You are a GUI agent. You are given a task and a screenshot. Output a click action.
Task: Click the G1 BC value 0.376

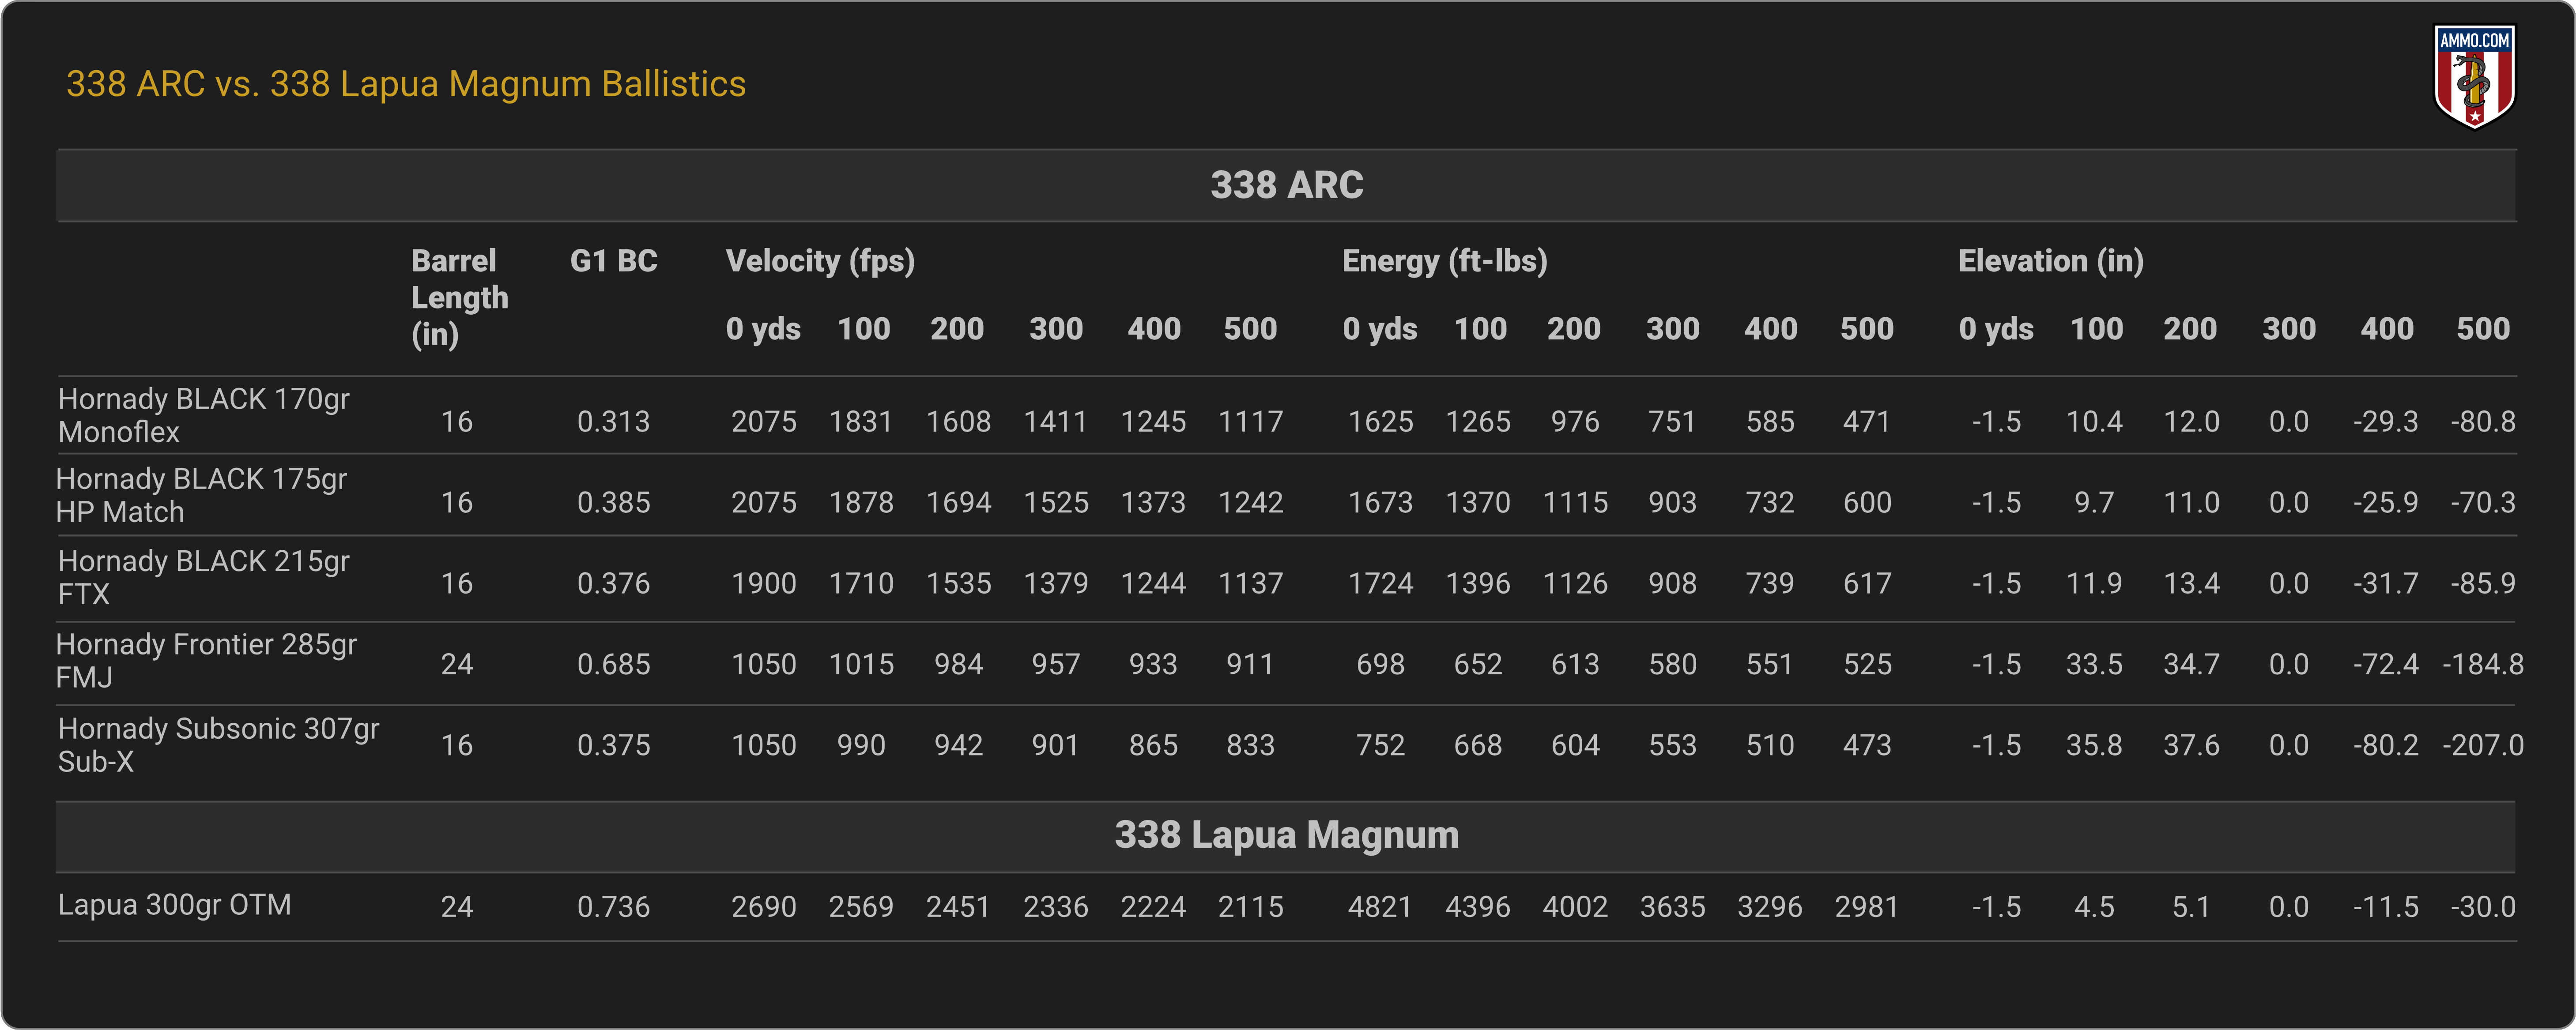(614, 584)
